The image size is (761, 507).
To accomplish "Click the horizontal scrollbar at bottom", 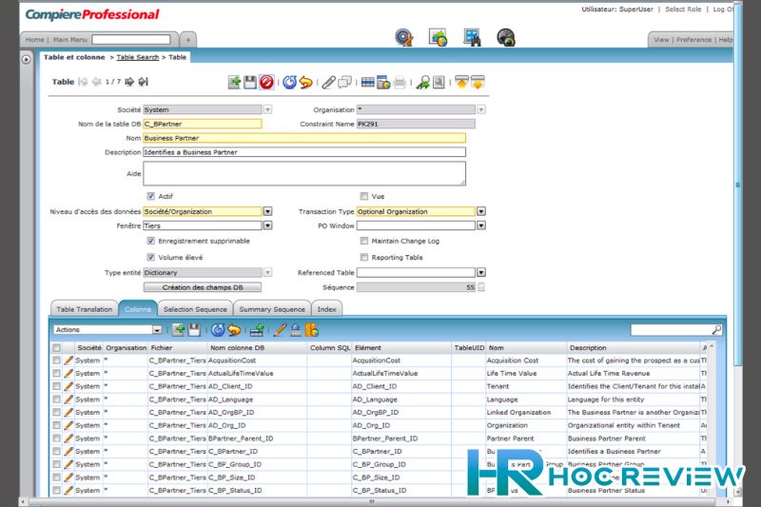I will pyautogui.click(x=371, y=501).
